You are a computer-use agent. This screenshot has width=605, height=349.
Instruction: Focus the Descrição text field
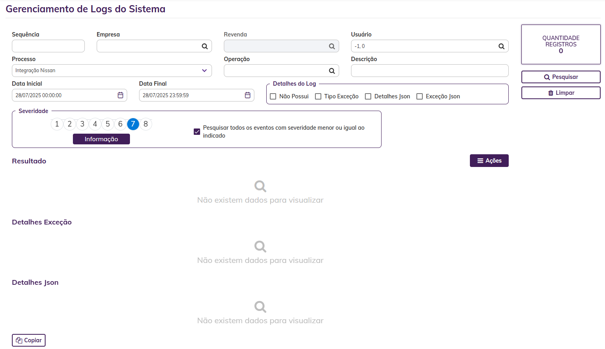click(x=429, y=71)
